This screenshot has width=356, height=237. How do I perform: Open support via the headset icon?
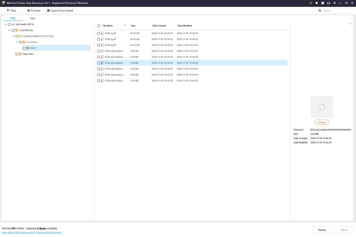pos(328,3)
